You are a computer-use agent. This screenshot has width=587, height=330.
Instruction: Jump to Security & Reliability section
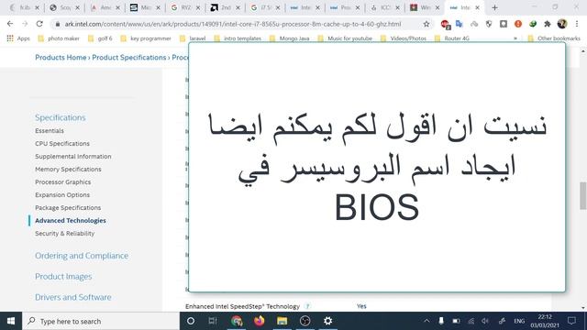(x=65, y=233)
